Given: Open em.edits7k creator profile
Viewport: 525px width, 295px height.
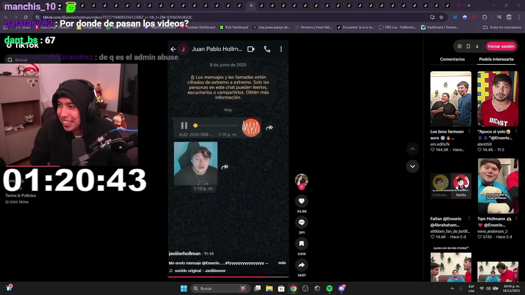Looking at the screenshot, I should coord(440,144).
